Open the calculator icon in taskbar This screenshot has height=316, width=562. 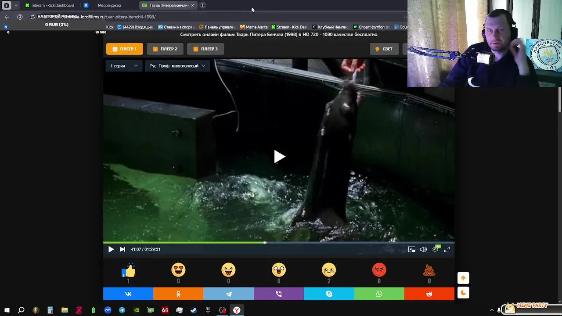50,310
